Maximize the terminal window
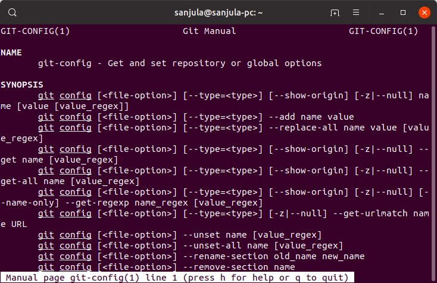 click(403, 13)
